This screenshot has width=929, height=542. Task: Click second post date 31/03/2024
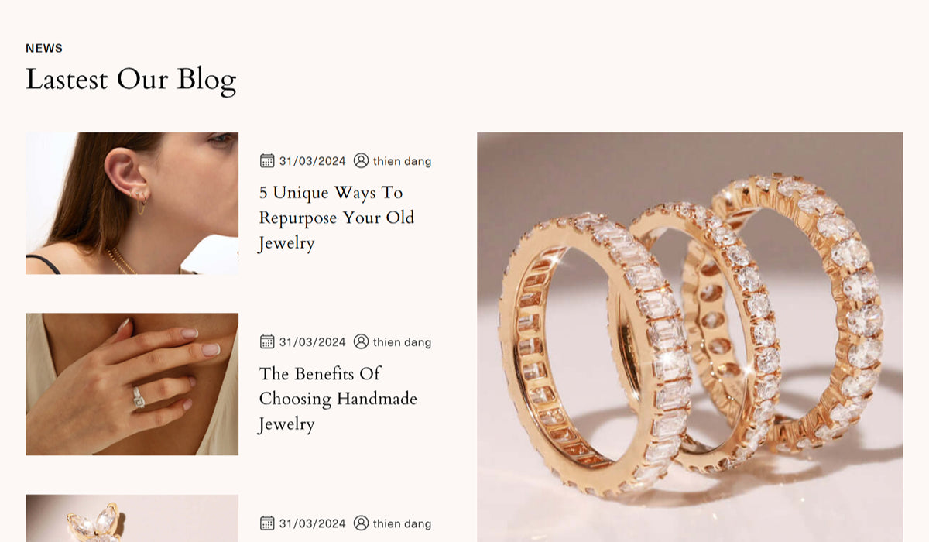[312, 342]
